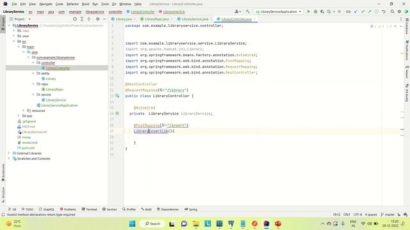Open File Explorer from taskbar

[x=196, y=224]
